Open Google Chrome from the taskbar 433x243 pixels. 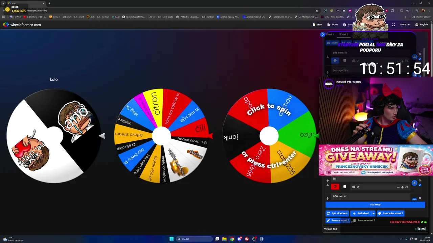click(x=232, y=239)
